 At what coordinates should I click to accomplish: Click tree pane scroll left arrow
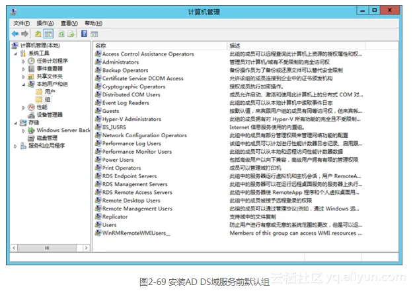click(14, 248)
